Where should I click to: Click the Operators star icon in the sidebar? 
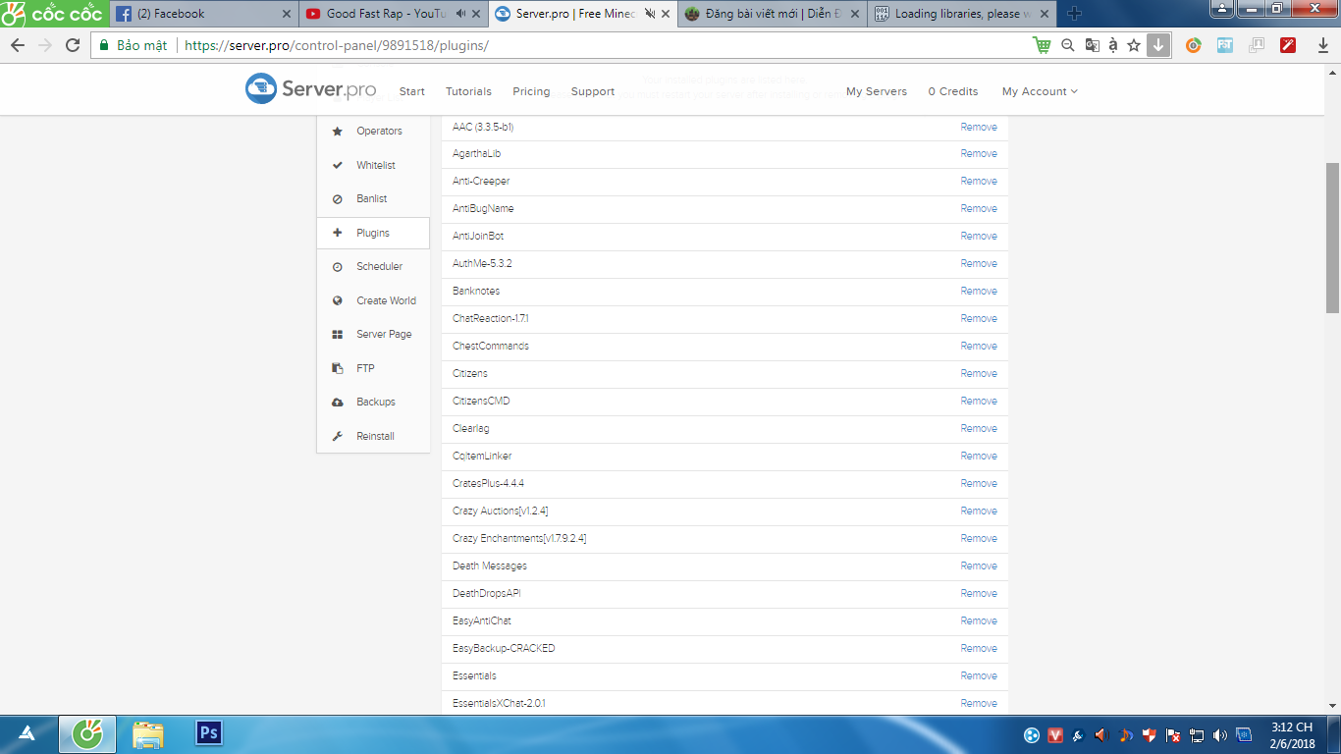(x=338, y=131)
